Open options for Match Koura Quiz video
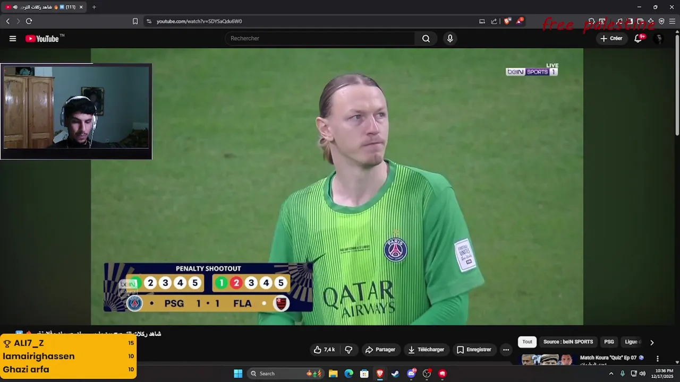This screenshot has width=680, height=382. click(x=658, y=359)
